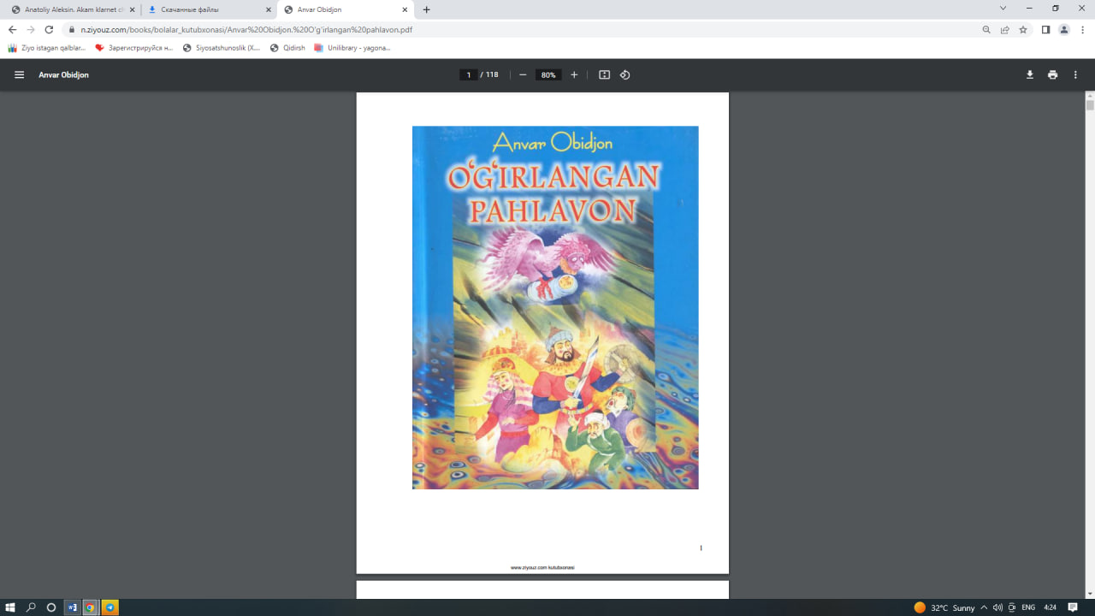
Task: Bookmark this page with star icon
Action: [1023, 29]
